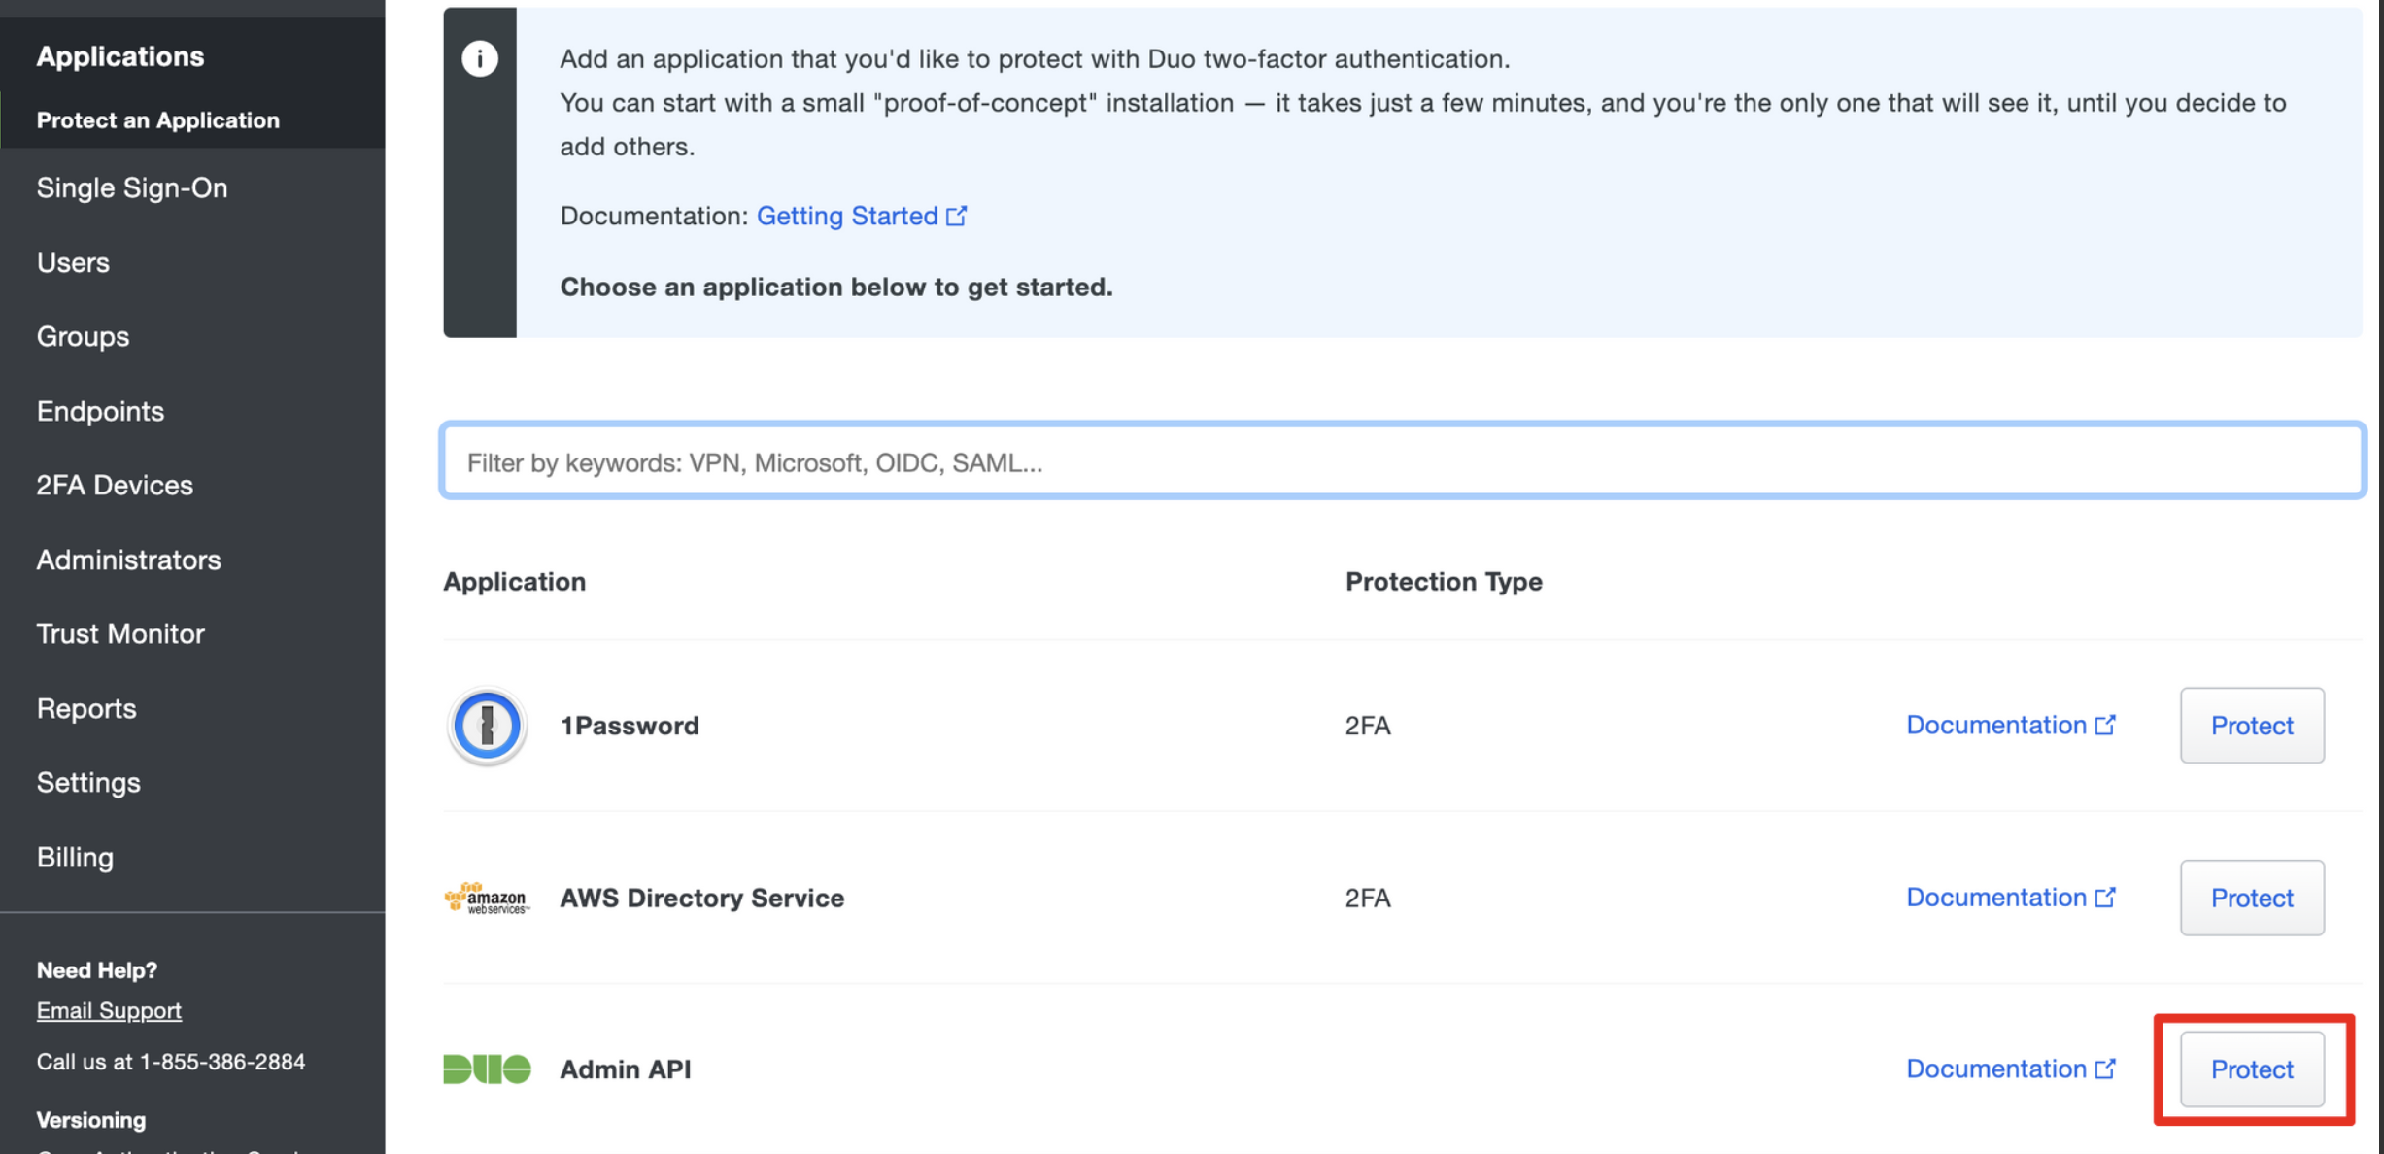Open the Billing section
The width and height of the screenshot is (2384, 1154).
pos(75,857)
